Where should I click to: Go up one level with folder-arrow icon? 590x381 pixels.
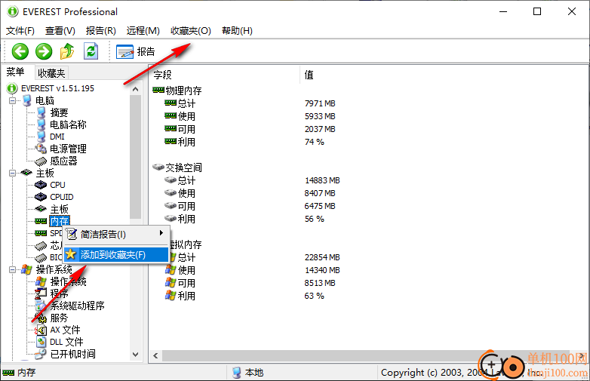coord(67,51)
